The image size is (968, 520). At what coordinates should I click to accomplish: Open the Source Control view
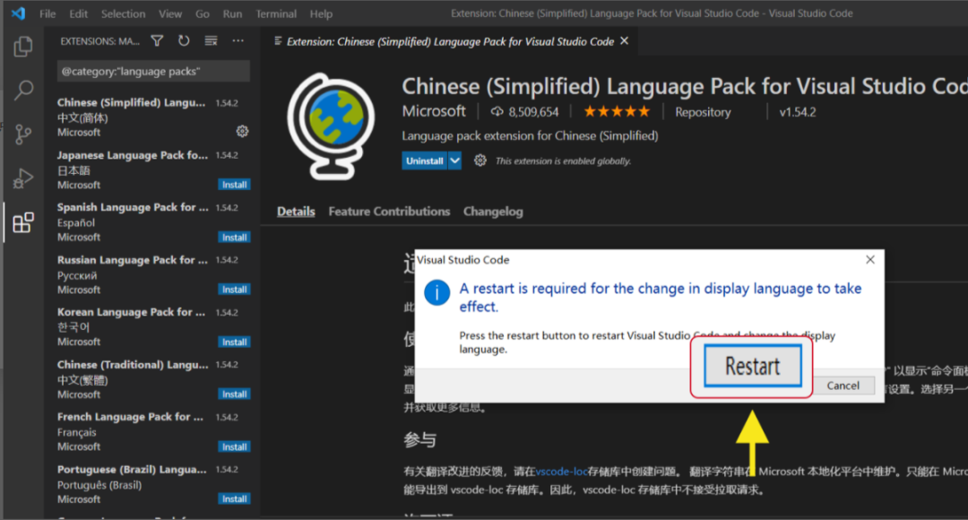tap(22, 134)
